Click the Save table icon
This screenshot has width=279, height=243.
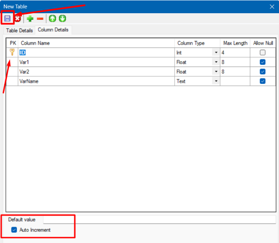pos(7,19)
